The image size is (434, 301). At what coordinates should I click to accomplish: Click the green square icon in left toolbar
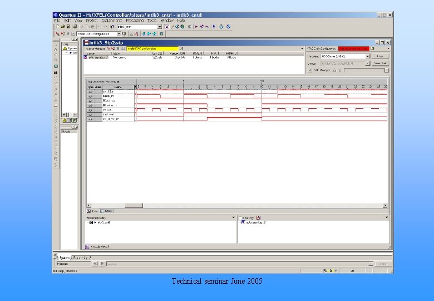[56, 66]
